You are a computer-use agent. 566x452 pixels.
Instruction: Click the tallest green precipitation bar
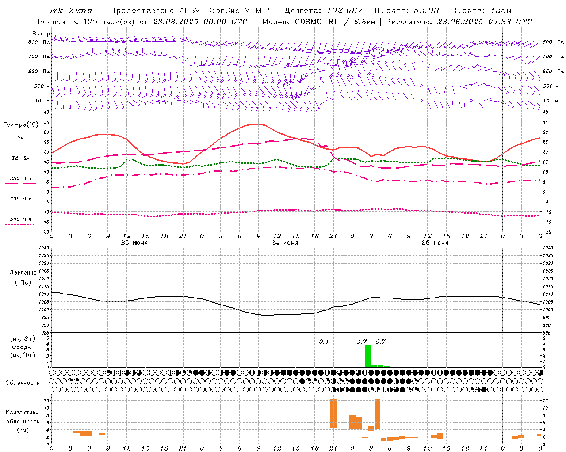pyautogui.click(x=368, y=356)
